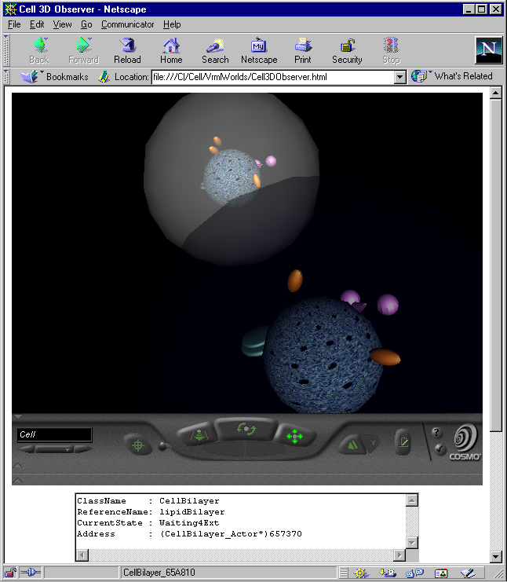This screenshot has height=582, width=507.
Task: Open the Location URL dropdown arrow
Action: coord(399,77)
